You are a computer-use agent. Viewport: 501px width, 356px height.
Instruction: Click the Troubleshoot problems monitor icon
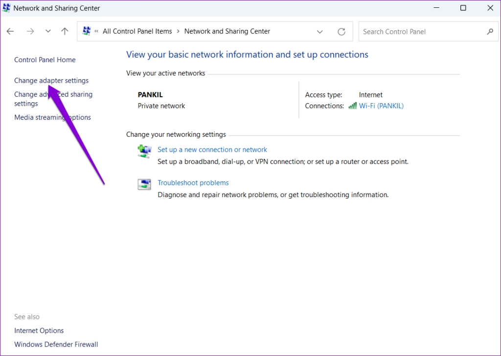[x=144, y=184]
